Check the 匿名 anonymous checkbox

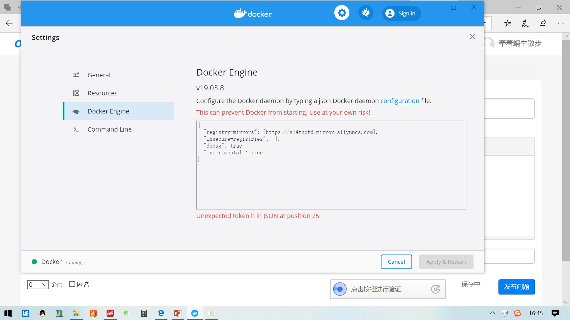point(72,284)
